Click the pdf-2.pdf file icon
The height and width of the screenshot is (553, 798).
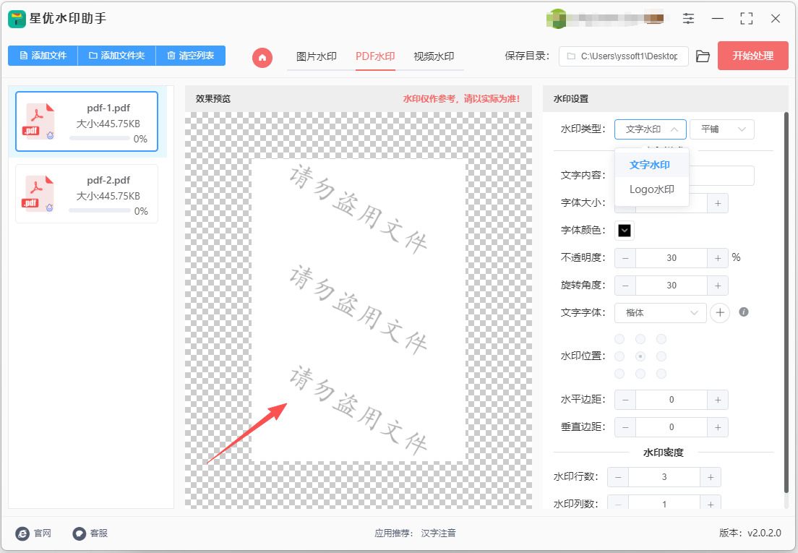38,194
